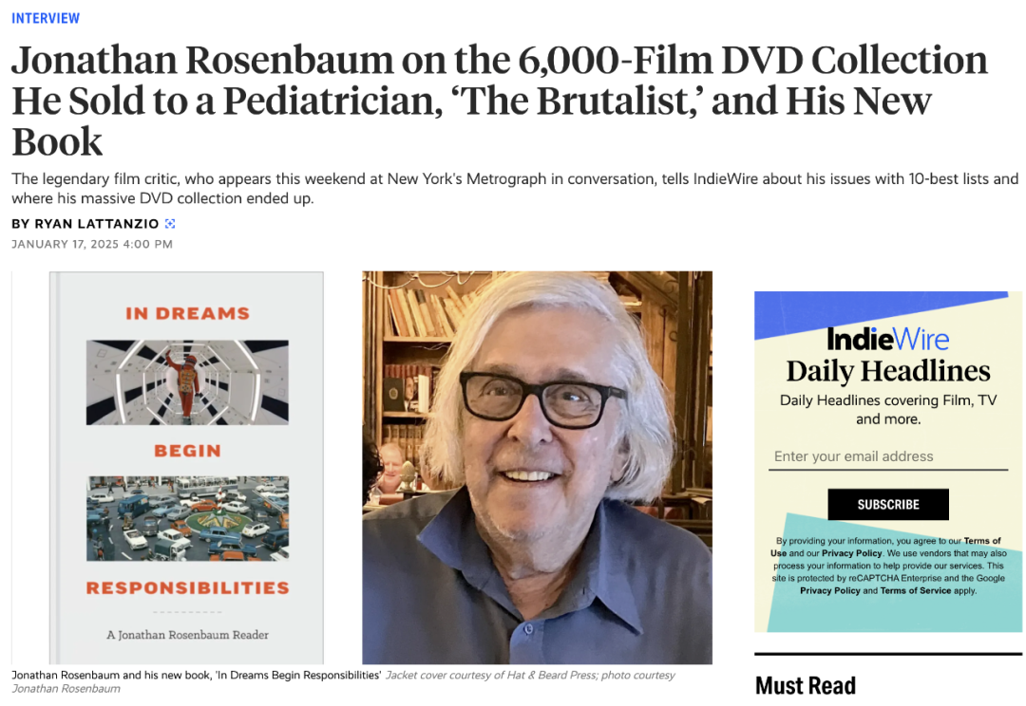Viewport: 1026px width, 706px height.
Task: Click the Ryan Lattanzio author name
Action: pos(97,224)
